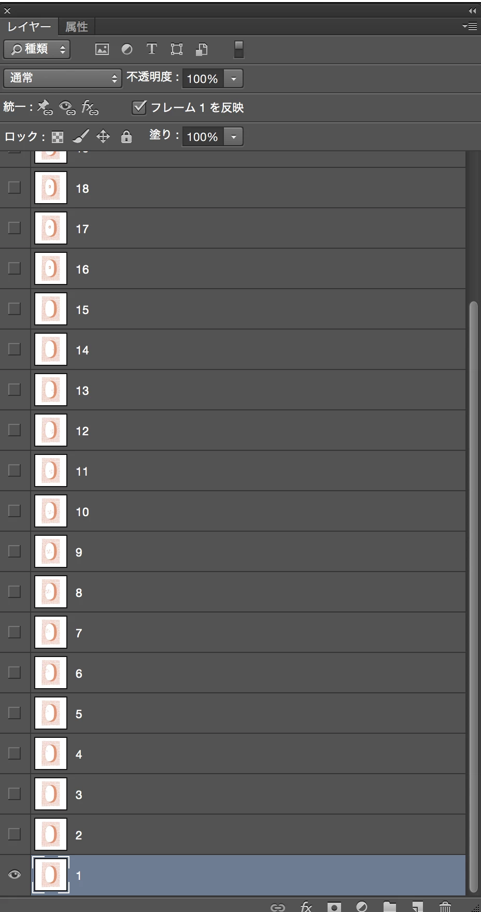
Task: Toggle the フレーム 1 を反映 checkbox
Action: tap(139, 107)
